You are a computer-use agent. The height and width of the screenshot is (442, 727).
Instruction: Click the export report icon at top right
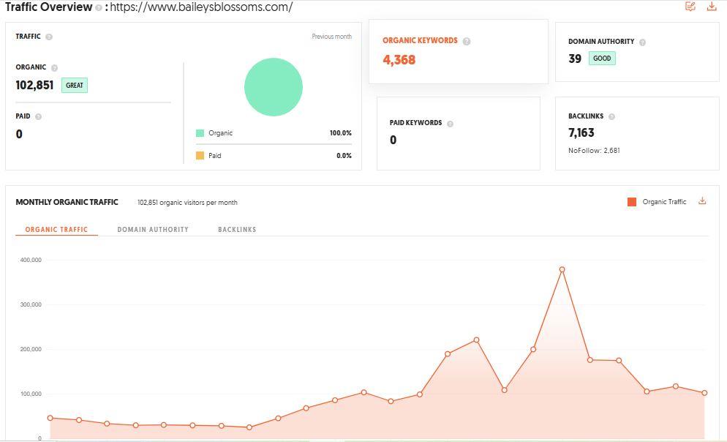pyautogui.click(x=690, y=7)
